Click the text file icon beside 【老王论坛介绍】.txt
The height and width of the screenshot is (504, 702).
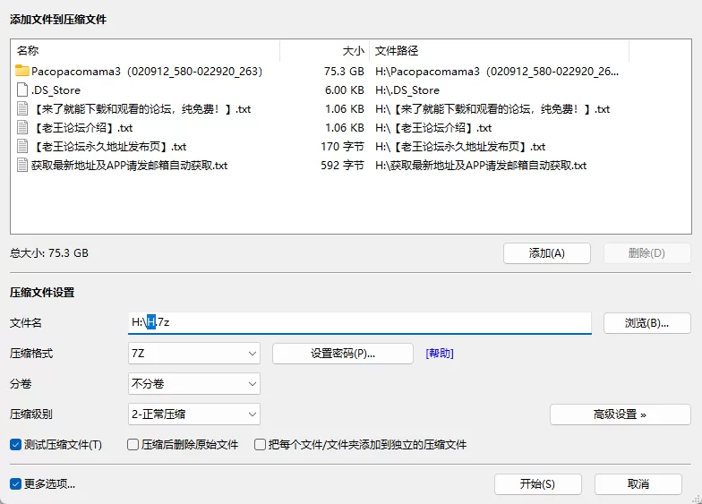pyautogui.click(x=21, y=127)
